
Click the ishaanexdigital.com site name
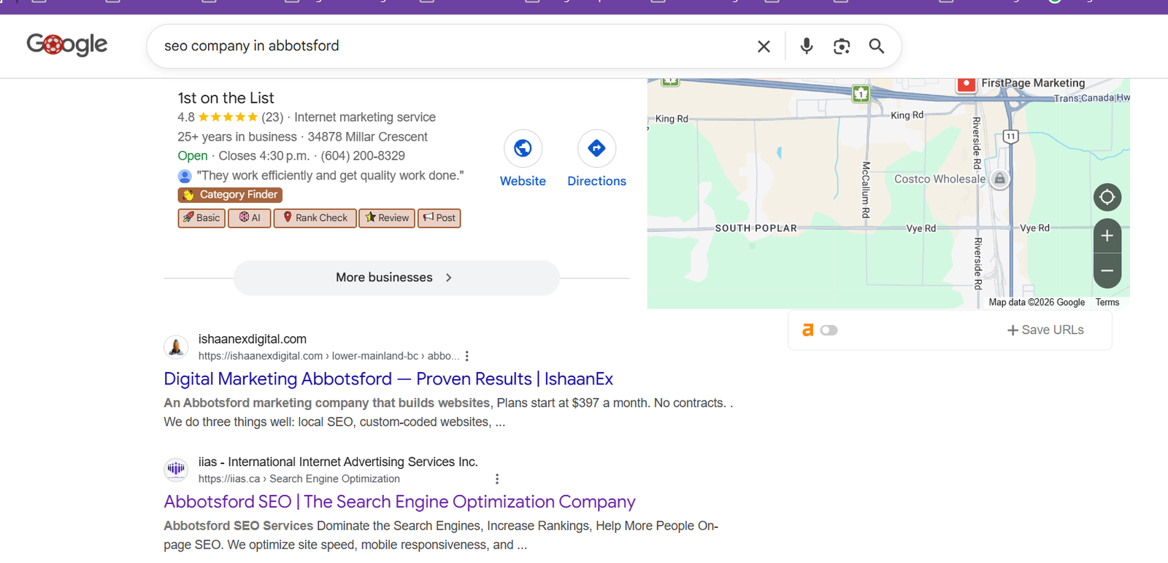point(253,339)
